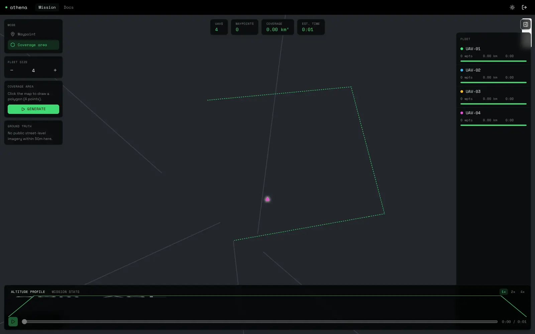Select UAV-02 in the fleet list
The image size is (535, 334).
(x=493, y=75)
